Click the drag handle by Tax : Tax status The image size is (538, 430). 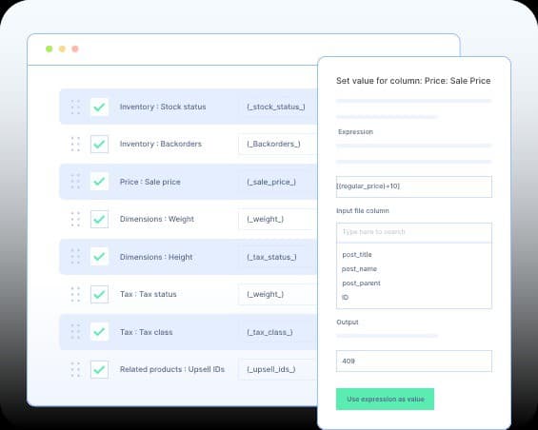point(75,294)
